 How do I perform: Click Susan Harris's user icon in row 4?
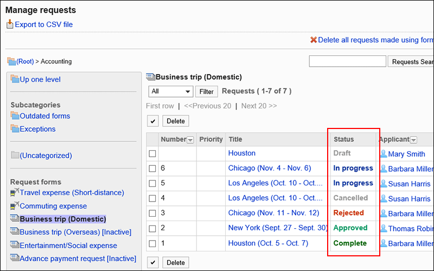point(384,198)
